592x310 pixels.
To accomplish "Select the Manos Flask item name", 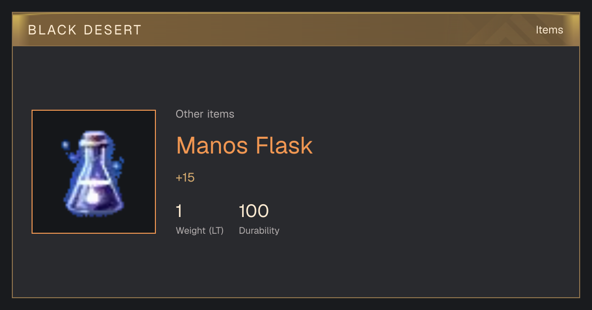I will [244, 146].
